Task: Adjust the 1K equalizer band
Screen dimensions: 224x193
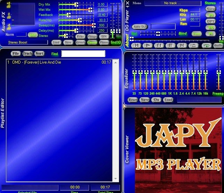Action: point(170,72)
